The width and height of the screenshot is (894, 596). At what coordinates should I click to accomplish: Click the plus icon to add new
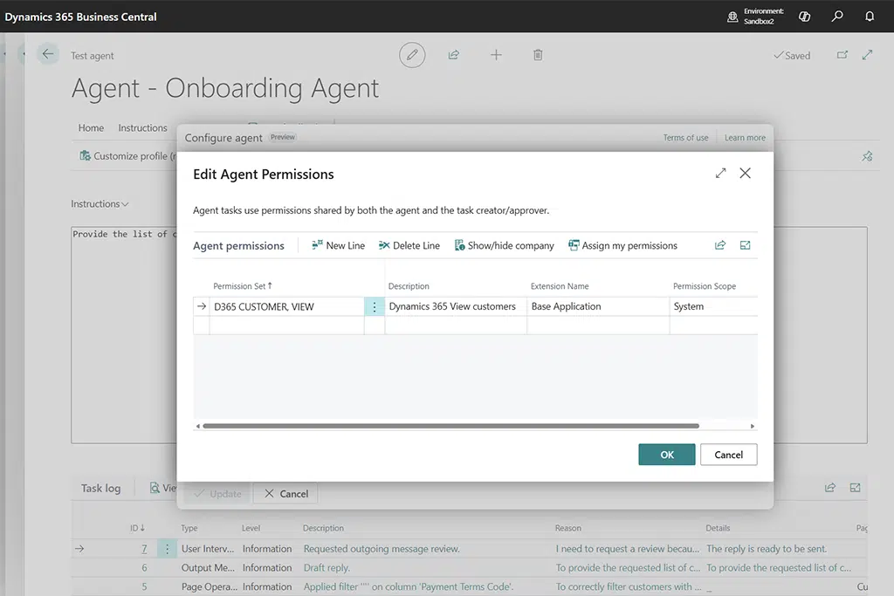[x=496, y=55]
